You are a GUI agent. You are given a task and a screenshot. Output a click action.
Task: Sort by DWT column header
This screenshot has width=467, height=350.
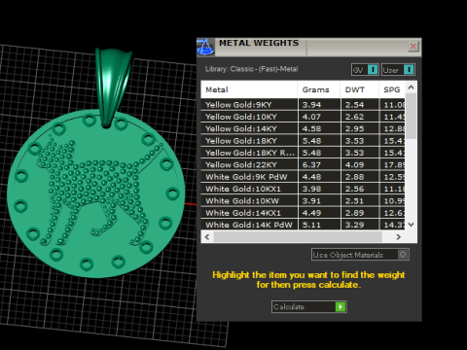[x=359, y=89]
